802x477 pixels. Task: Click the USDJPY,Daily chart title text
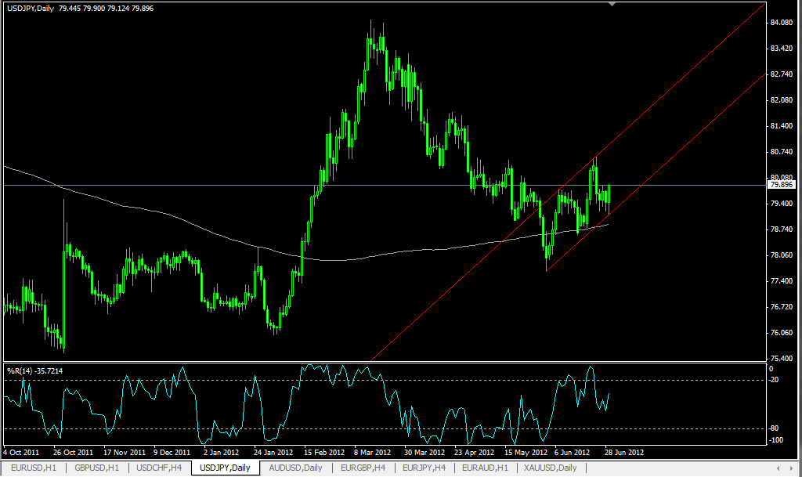pyautogui.click(x=31, y=8)
